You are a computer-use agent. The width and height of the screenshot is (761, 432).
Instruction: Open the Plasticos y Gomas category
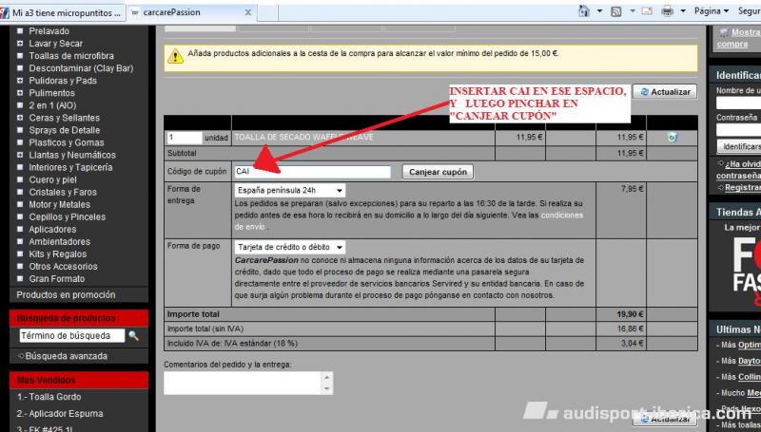click(67, 142)
